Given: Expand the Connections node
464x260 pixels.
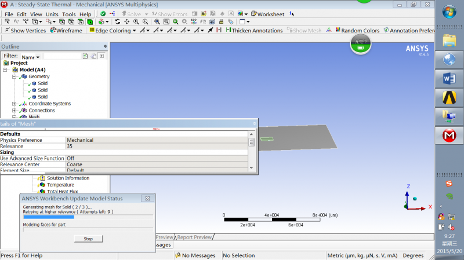Looking at the screenshot, I should tap(14, 111).
